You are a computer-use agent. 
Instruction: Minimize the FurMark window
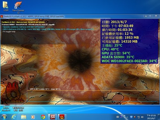coord(146,16)
